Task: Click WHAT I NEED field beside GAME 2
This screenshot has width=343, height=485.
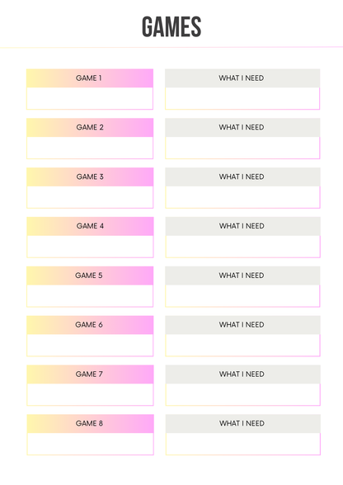Action: (x=242, y=148)
